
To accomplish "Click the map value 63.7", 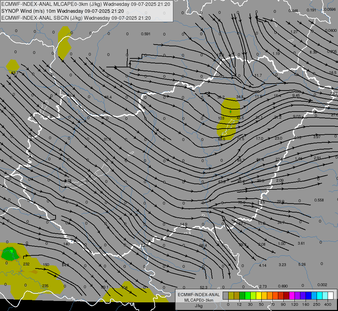I will pyautogui.click(x=15, y=73).
